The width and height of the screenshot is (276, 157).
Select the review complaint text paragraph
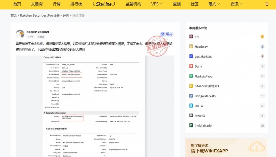[94, 47]
